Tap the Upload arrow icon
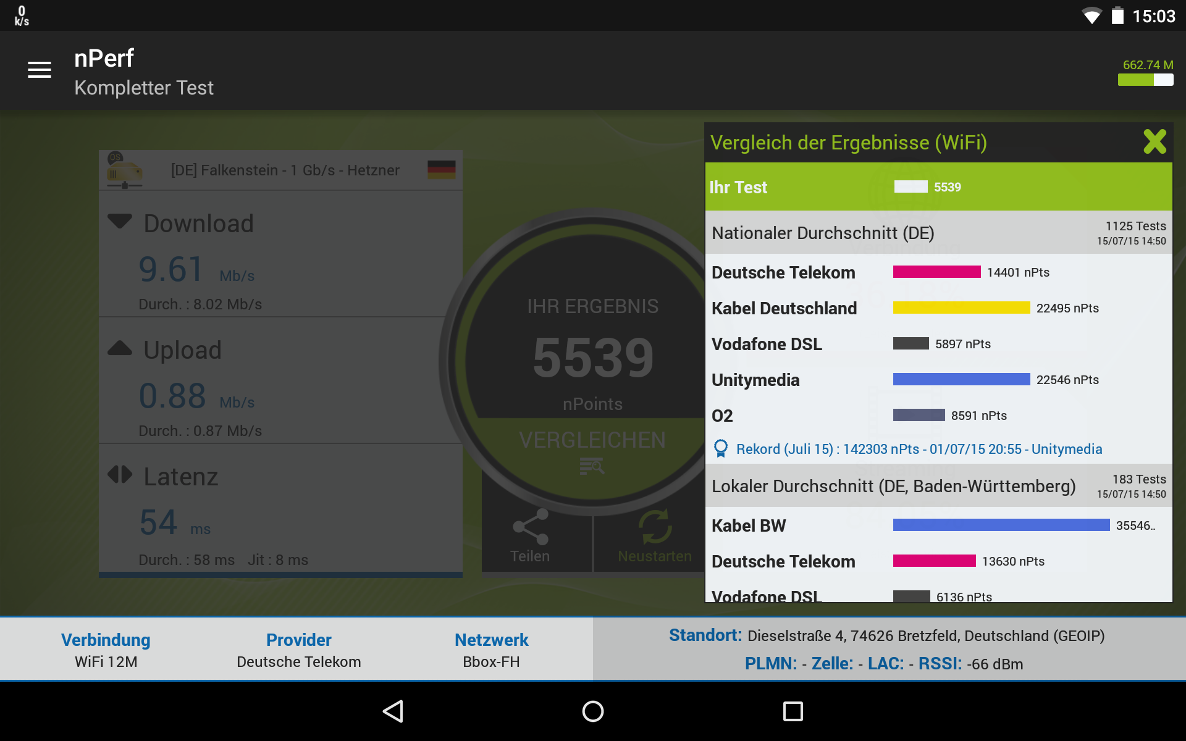This screenshot has height=741, width=1186. pos(120,348)
